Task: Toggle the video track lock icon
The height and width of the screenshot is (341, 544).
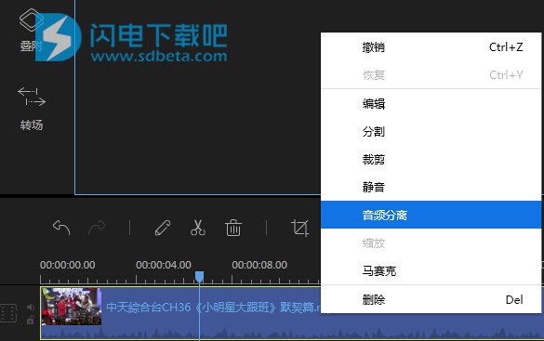Action: (x=31, y=321)
